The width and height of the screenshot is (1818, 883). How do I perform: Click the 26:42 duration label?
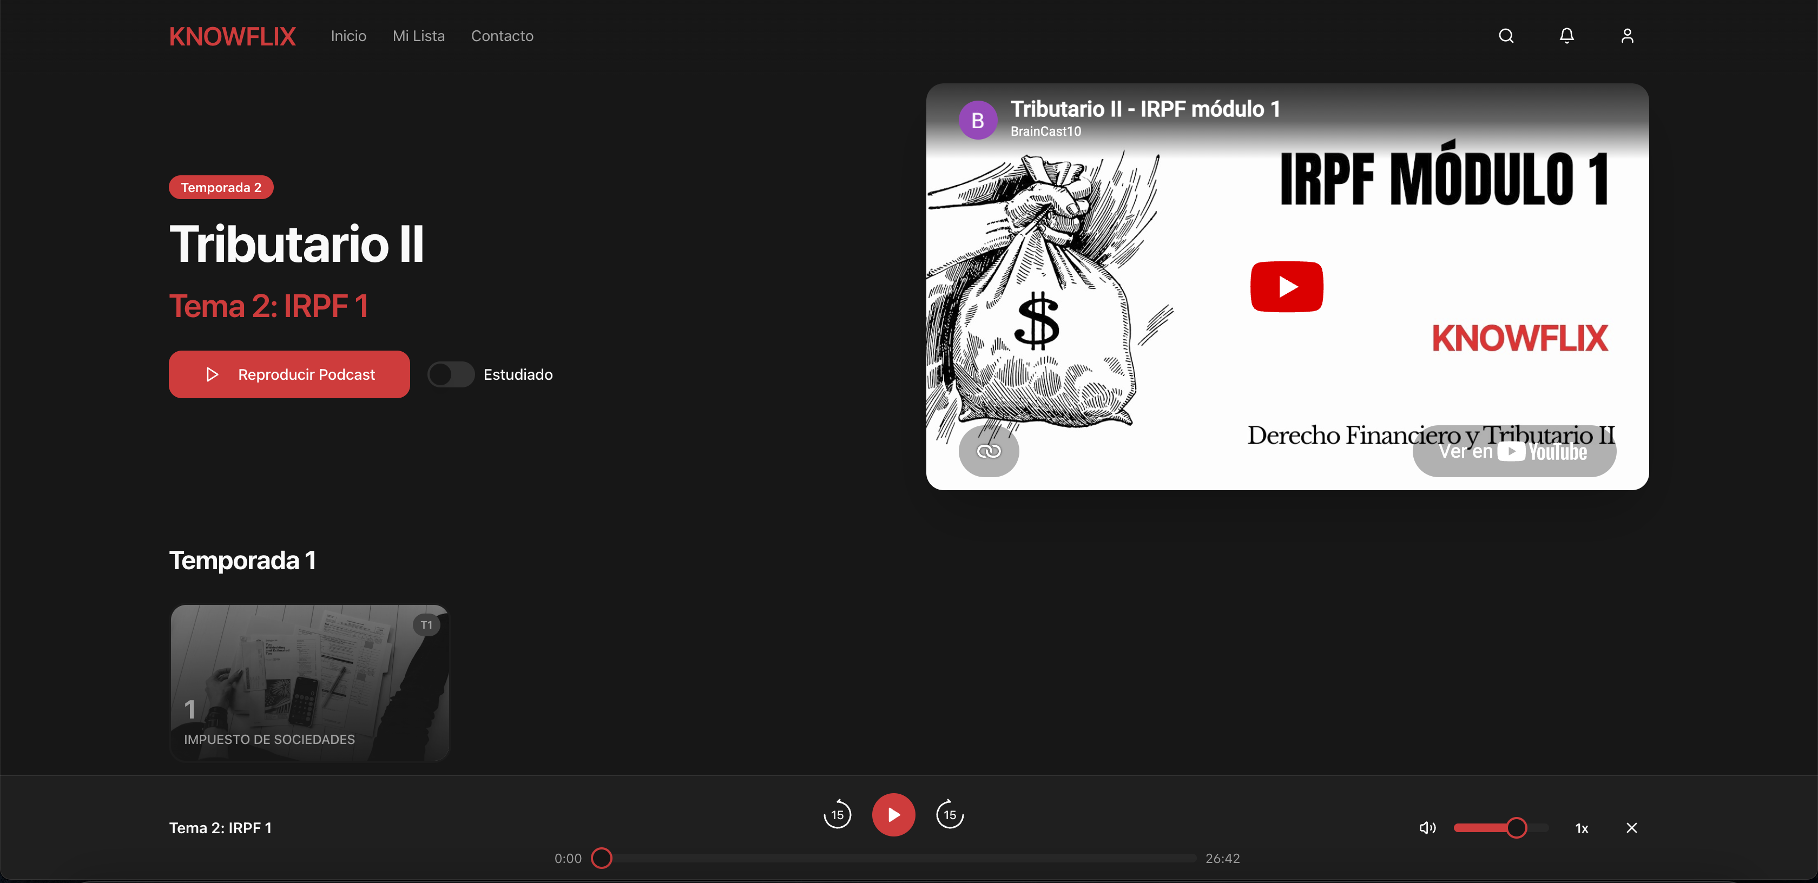click(1222, 858)
